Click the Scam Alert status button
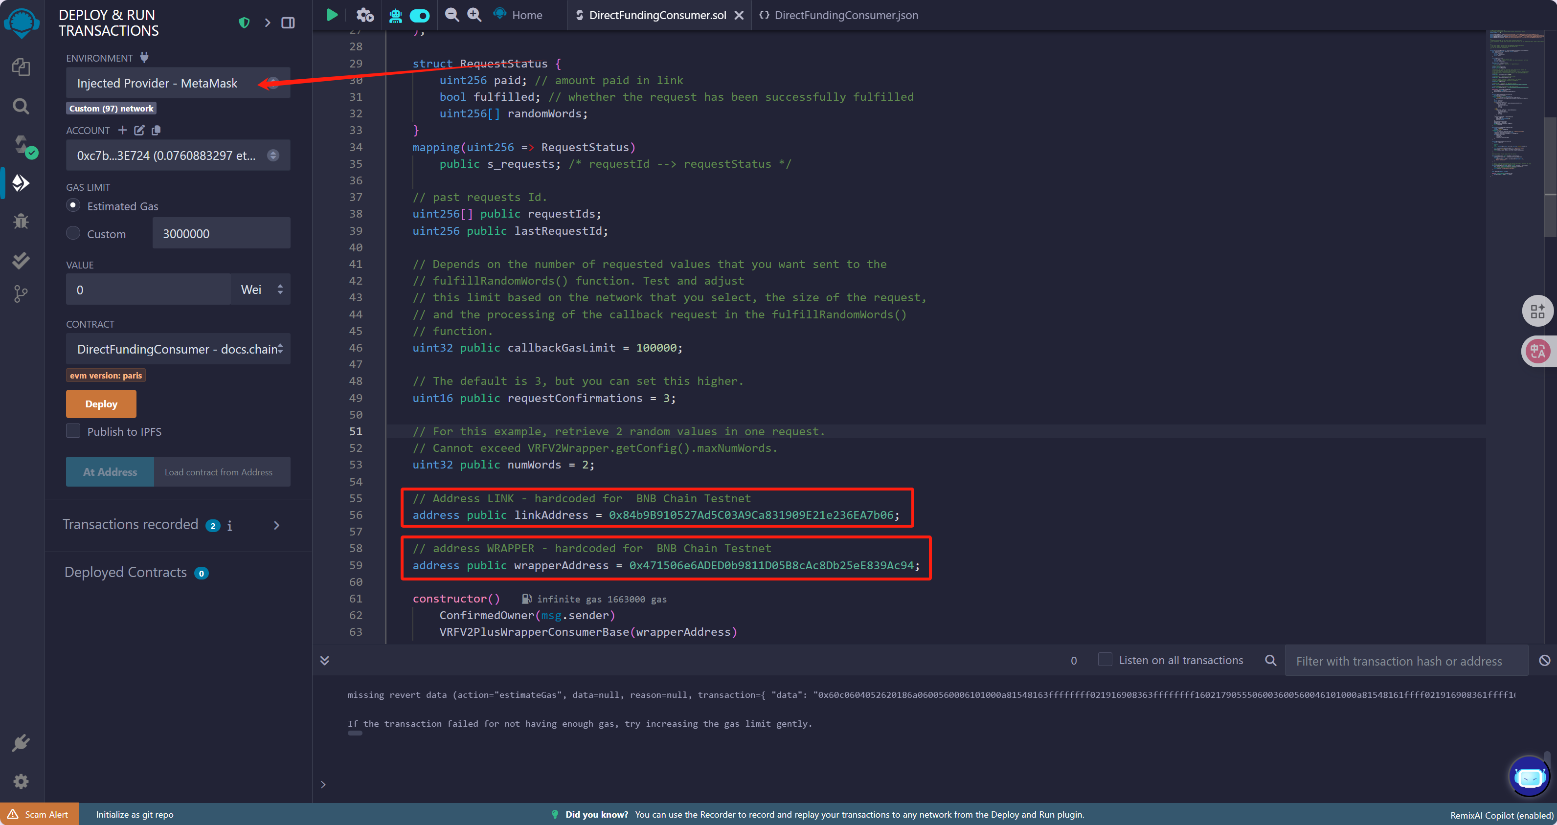This screenshot has width=1557, height=825. [x=39, y=814]
